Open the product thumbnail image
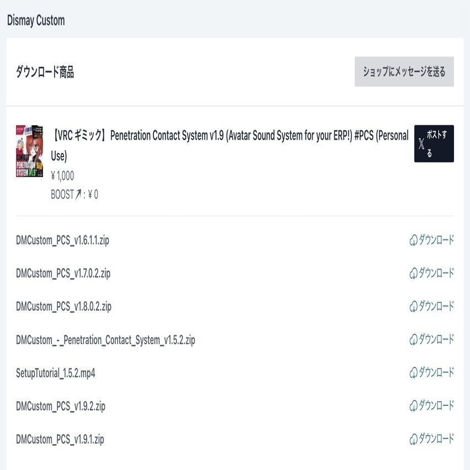470x470 pixels. (x=29, y=151)
